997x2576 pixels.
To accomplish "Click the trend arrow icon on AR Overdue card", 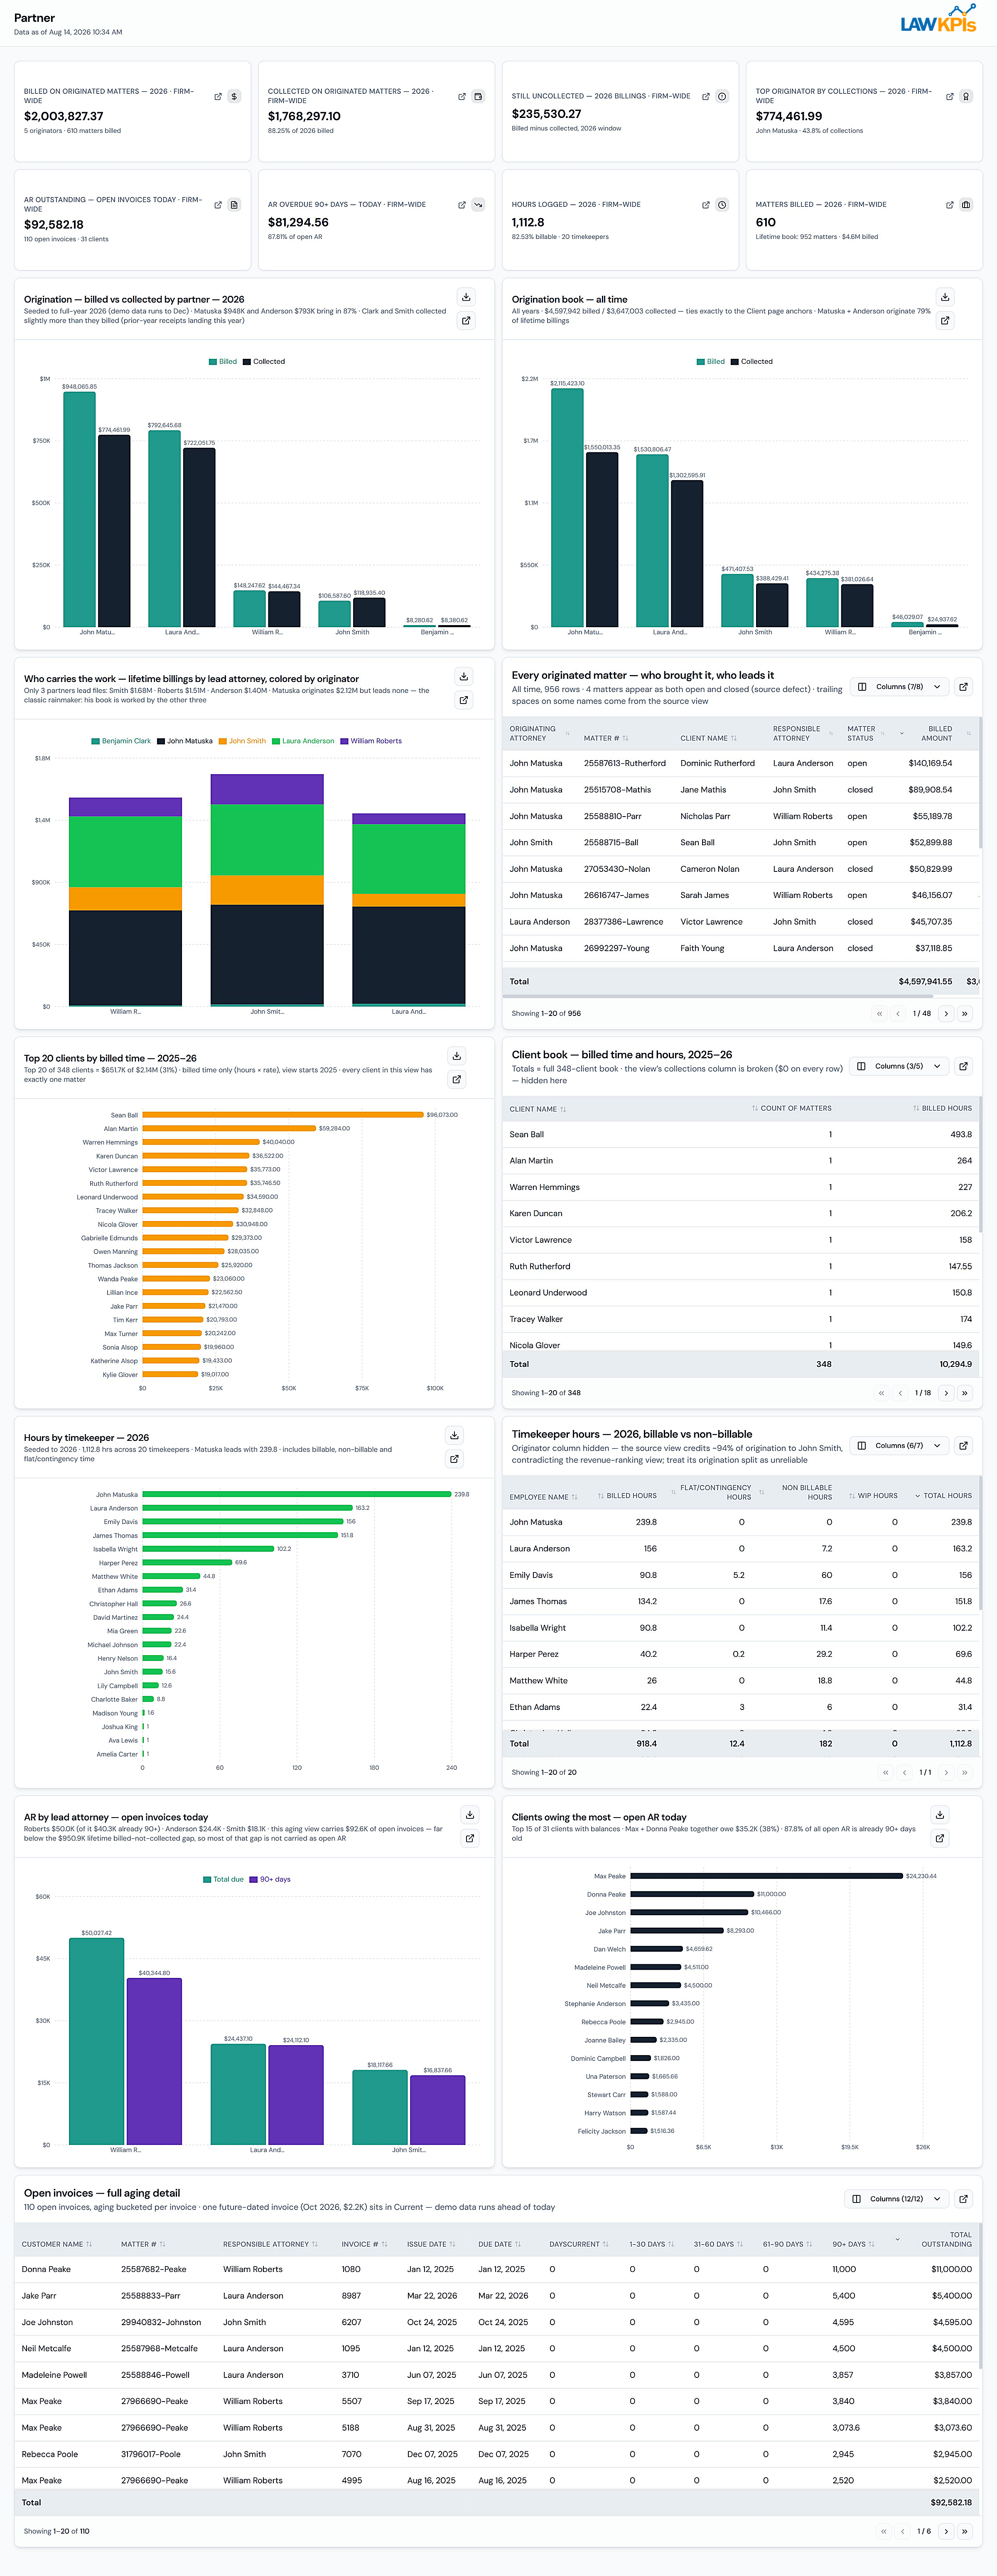I will [x=478, y=205].
